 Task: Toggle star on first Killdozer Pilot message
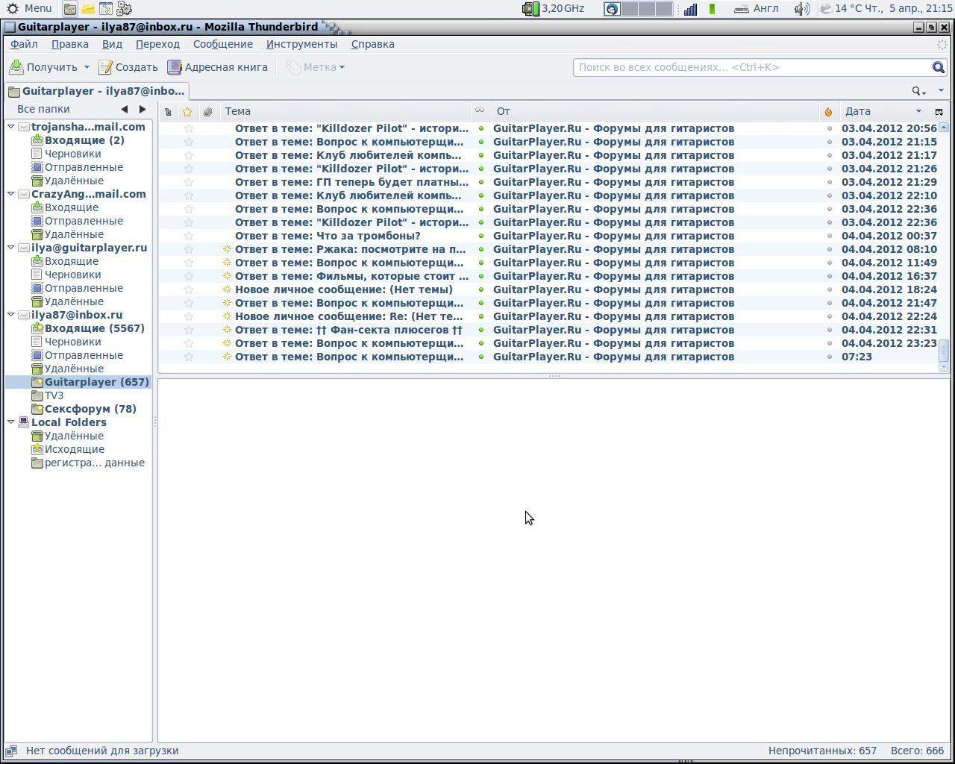point(189,128)
